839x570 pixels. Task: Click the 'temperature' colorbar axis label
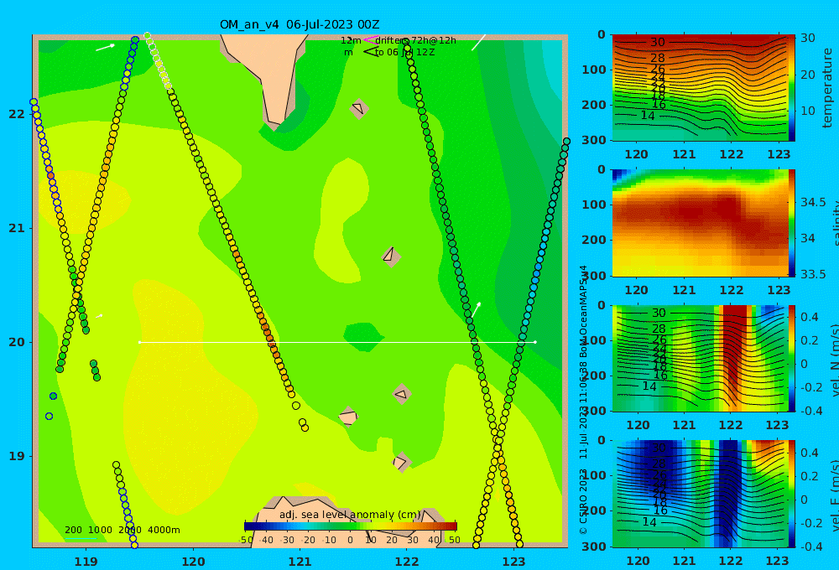[x=827, y=88]
